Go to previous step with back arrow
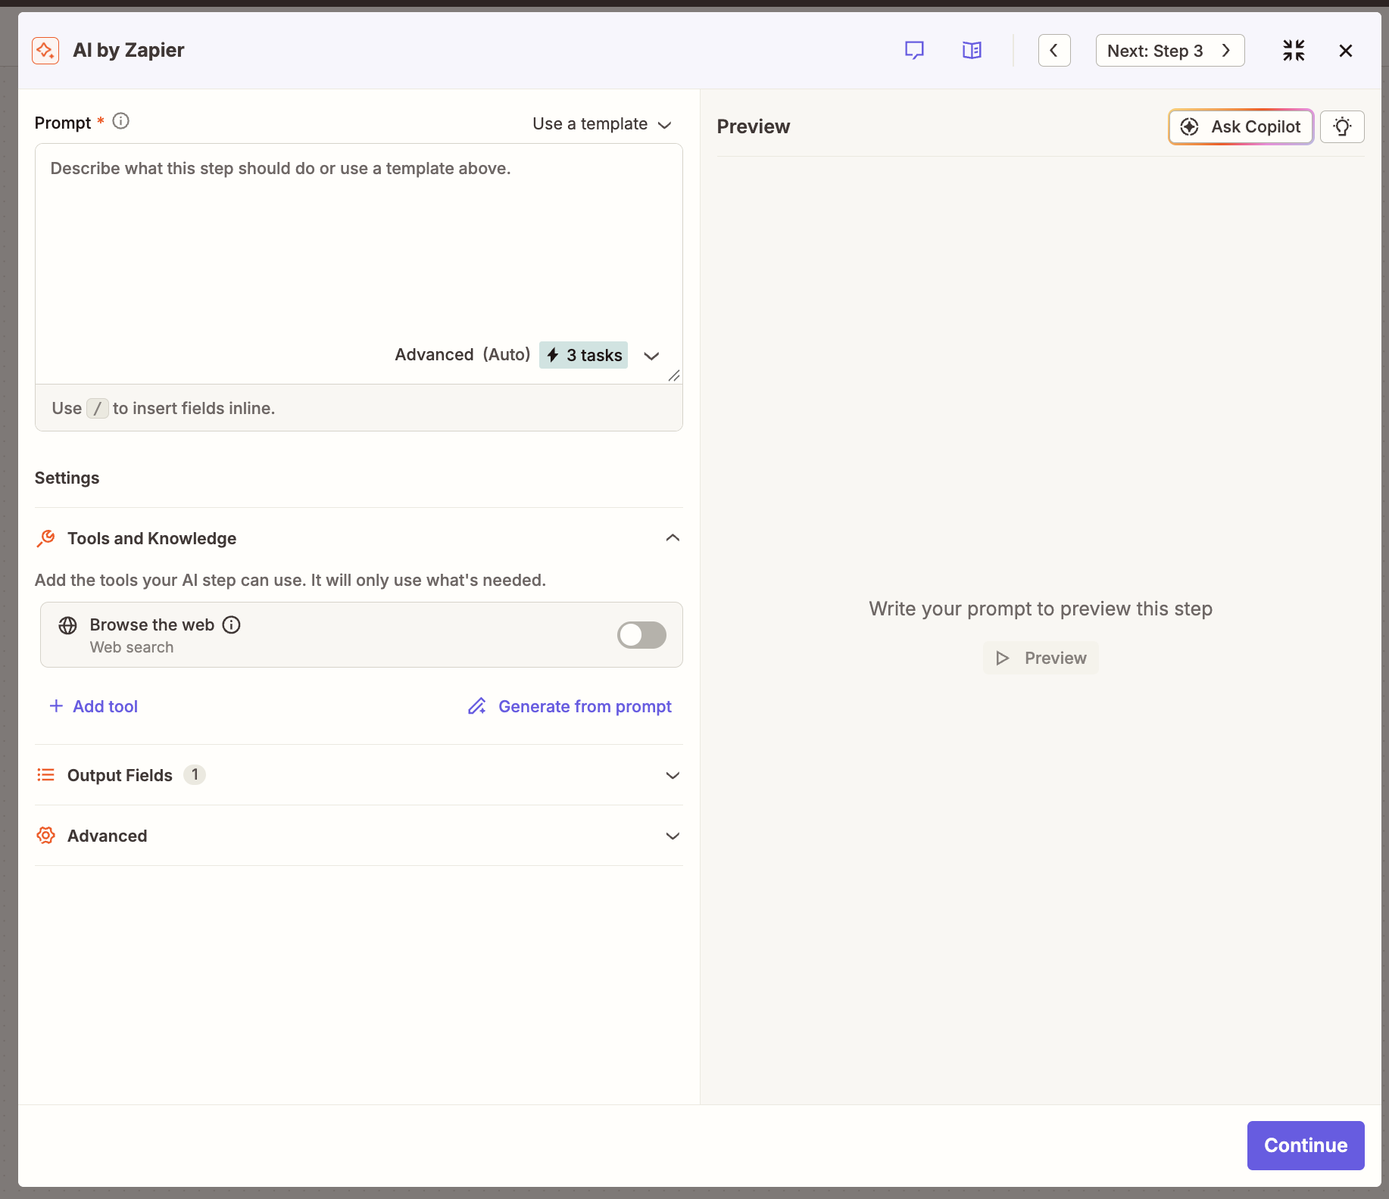 coord(1054,51)
